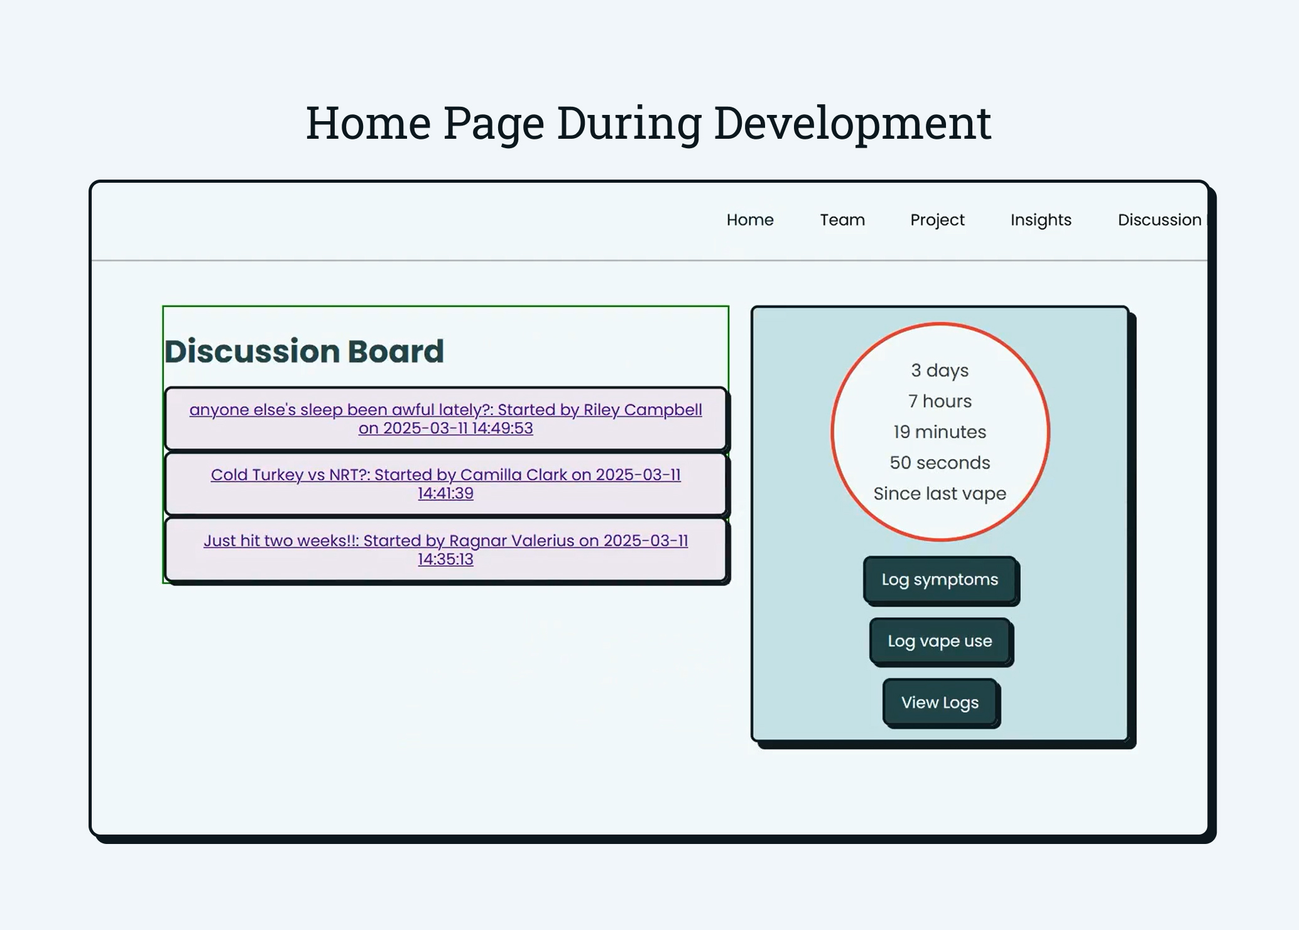The image size is (1299, 930).
Task: Click the Log symptoms button
Action: (940, 580)
